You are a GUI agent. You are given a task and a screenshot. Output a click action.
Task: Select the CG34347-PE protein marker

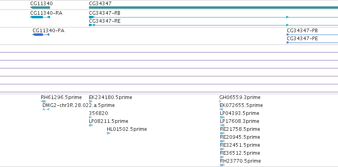click(x=288, y=43)
